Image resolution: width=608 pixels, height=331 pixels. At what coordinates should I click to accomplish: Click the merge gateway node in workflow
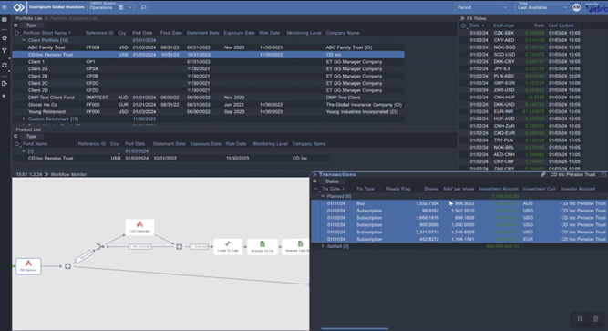(x=100, y=246)
